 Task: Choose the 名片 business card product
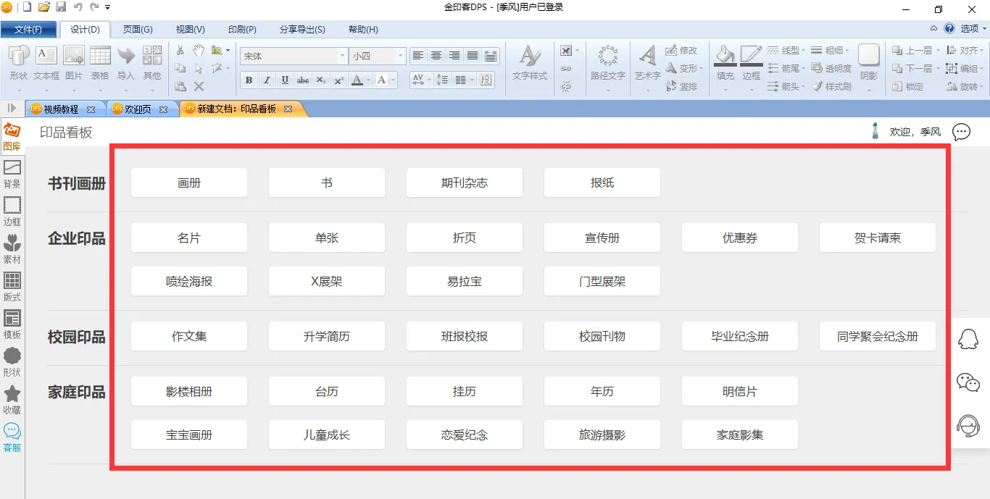coord(189,238)
